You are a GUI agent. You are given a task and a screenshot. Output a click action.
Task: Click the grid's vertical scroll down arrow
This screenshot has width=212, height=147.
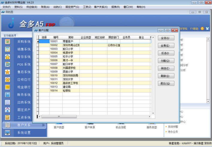[153, 113]
